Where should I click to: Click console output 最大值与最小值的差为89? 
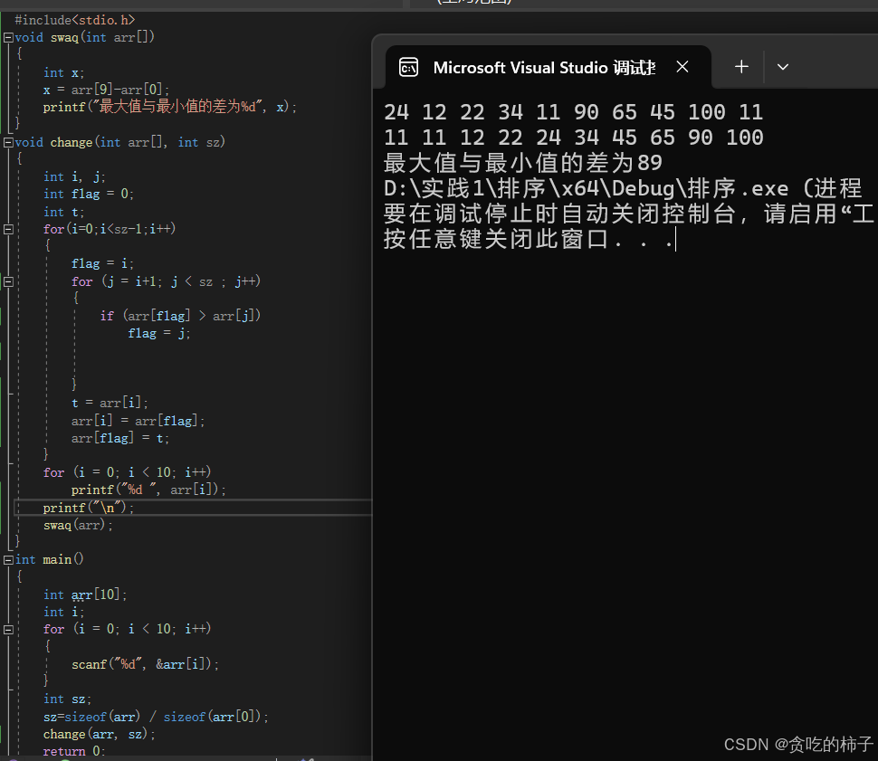523,163
